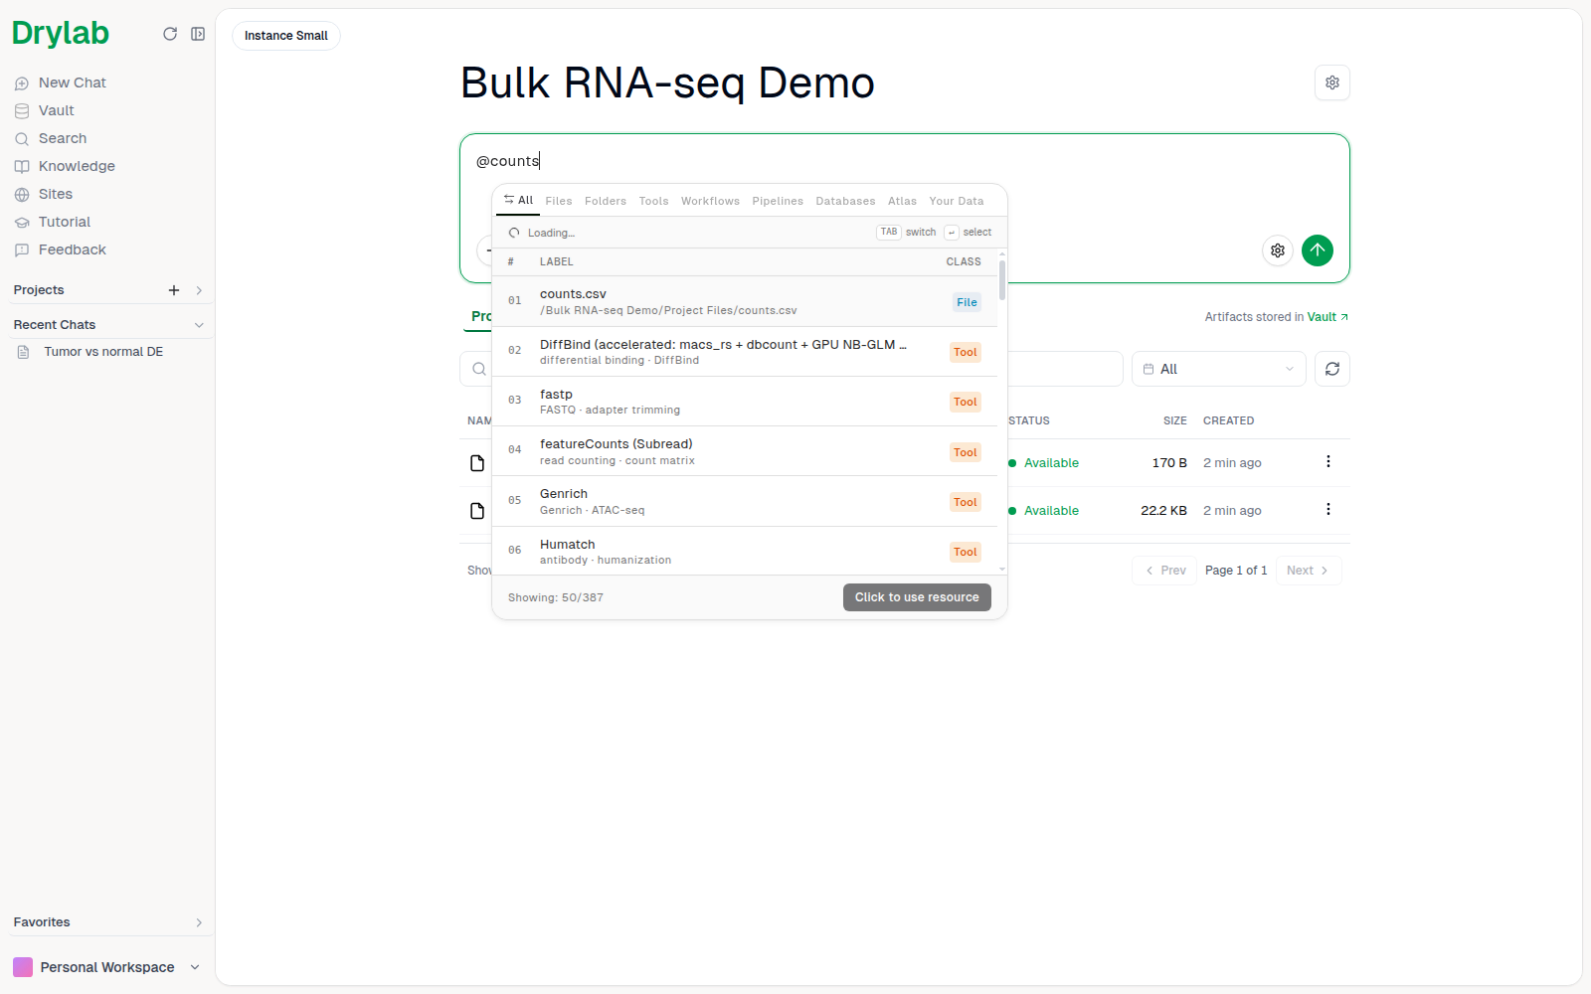This screenshot has height=994, width=1591.
Task: Open Personal Workspace switcher
Action: click(106, 967)
